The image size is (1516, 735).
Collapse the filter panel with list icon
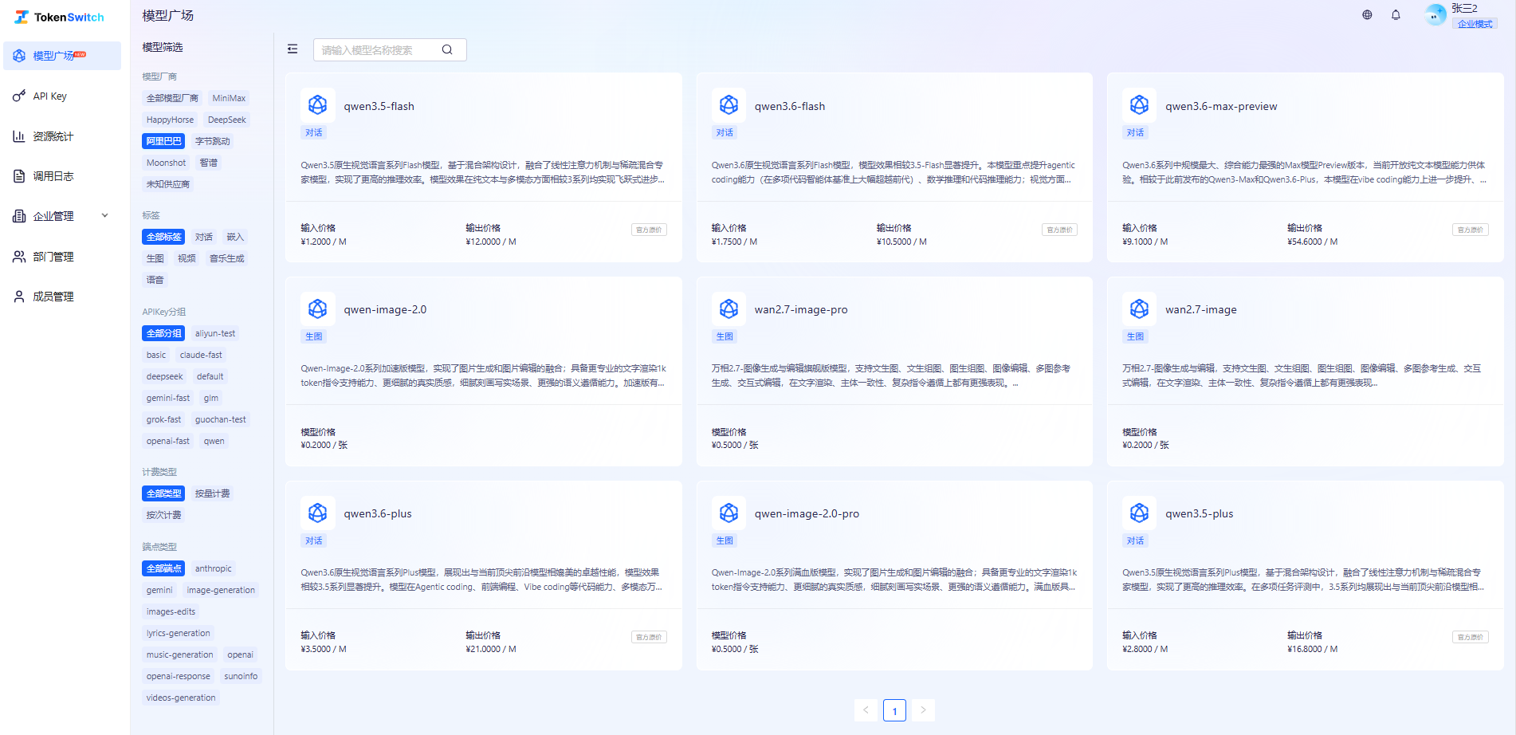293,49
